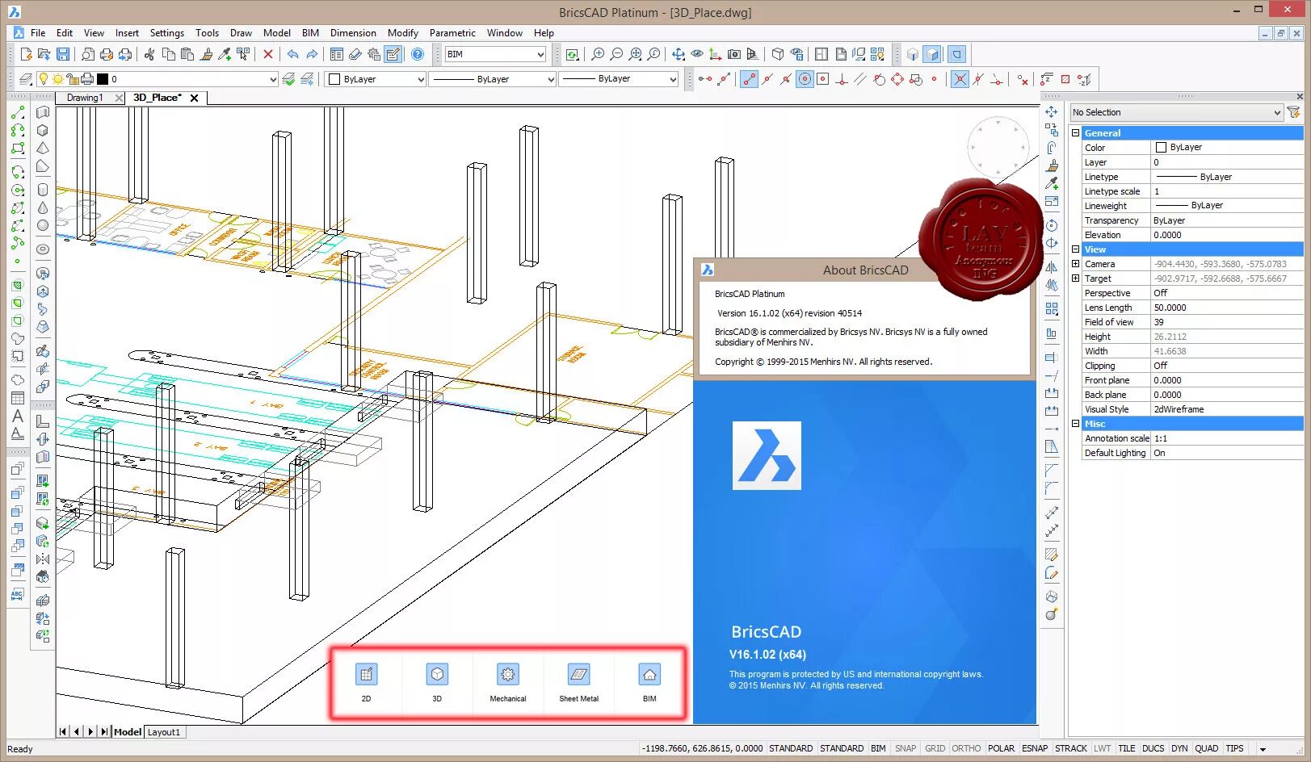Viewport: 1311px width, 762px height.
Task: Toggle Endpoint entity snap
Action: (x=750, y=79)
